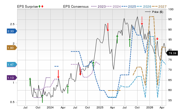Click the 2026 EPS consensus legend entry

[x=144, y=7]
